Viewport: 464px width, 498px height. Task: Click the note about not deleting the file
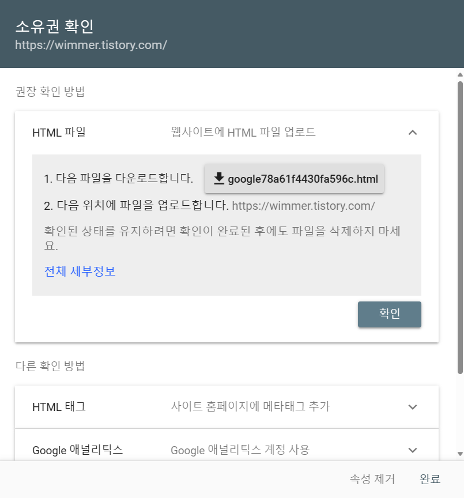[x=222, y=238]
